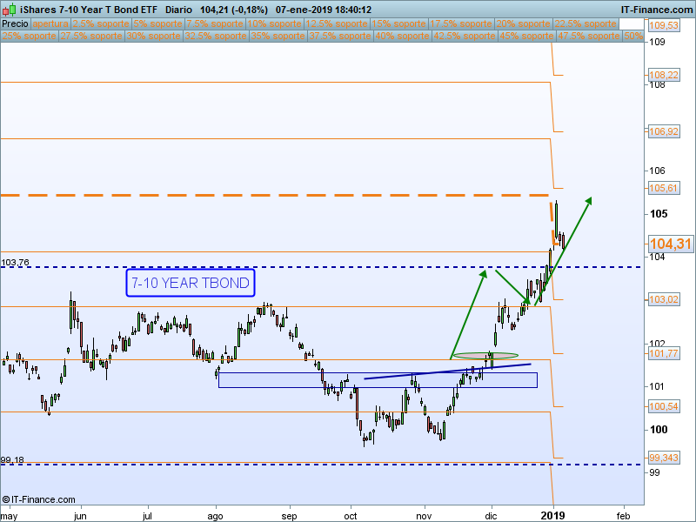696x522 pixels.
Task: Click the 103.76 dashed line label
Action: coord(16,262)
